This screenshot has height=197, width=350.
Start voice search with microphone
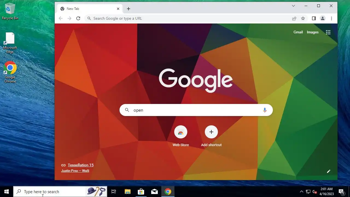pyautogui.click(x=265, y=110)
